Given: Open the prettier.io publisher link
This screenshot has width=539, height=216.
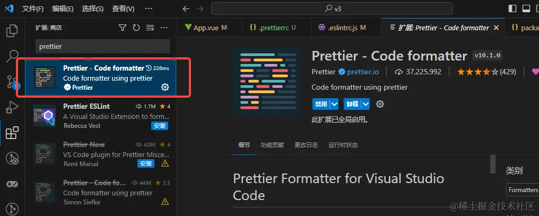Looking at the screenshot, I should [x=363, y=72].
